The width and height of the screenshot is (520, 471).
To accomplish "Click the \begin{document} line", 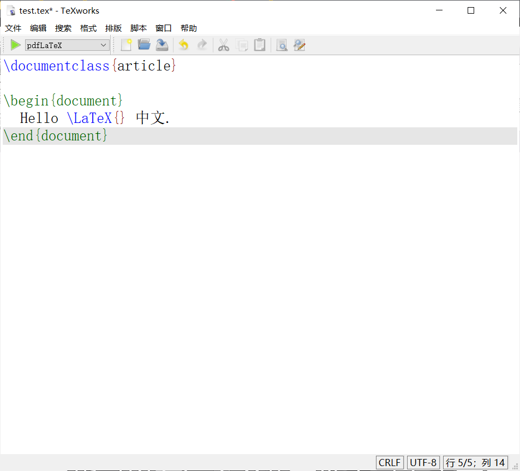I will (x=63, y=101).
